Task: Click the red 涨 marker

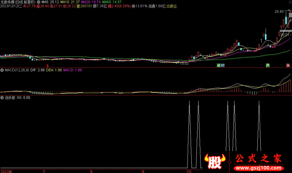Action: [x=288, y=65]
